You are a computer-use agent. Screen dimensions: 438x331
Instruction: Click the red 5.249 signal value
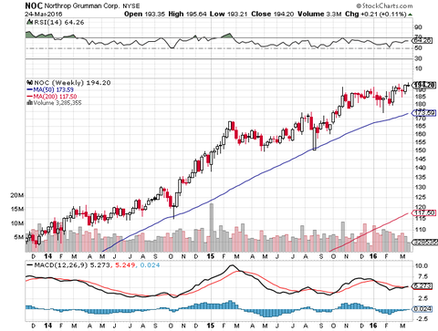coord(124,265)
